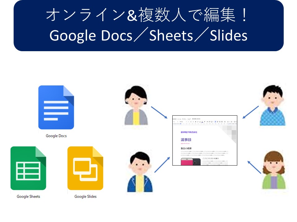Click the Bold icon in document toolbar
Image resolution: width=297 pixels, height=222 pixels.
click(x=196, y=122)
